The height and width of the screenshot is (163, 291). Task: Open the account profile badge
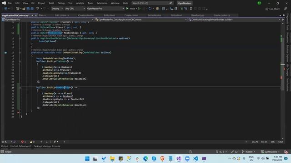(x=259, y=3)
